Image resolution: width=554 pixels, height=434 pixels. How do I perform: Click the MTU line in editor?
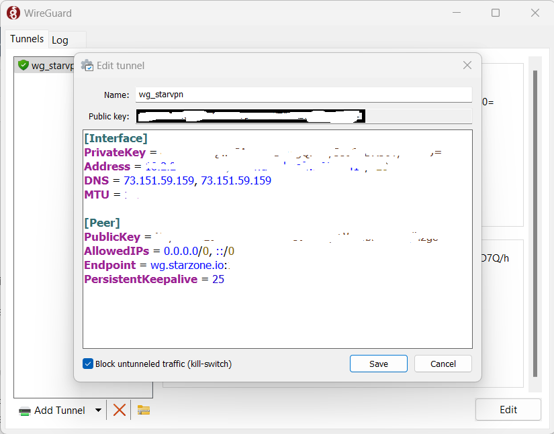point(111,195)
